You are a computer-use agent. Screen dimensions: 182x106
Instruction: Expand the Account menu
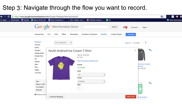(x=135, y=27)
